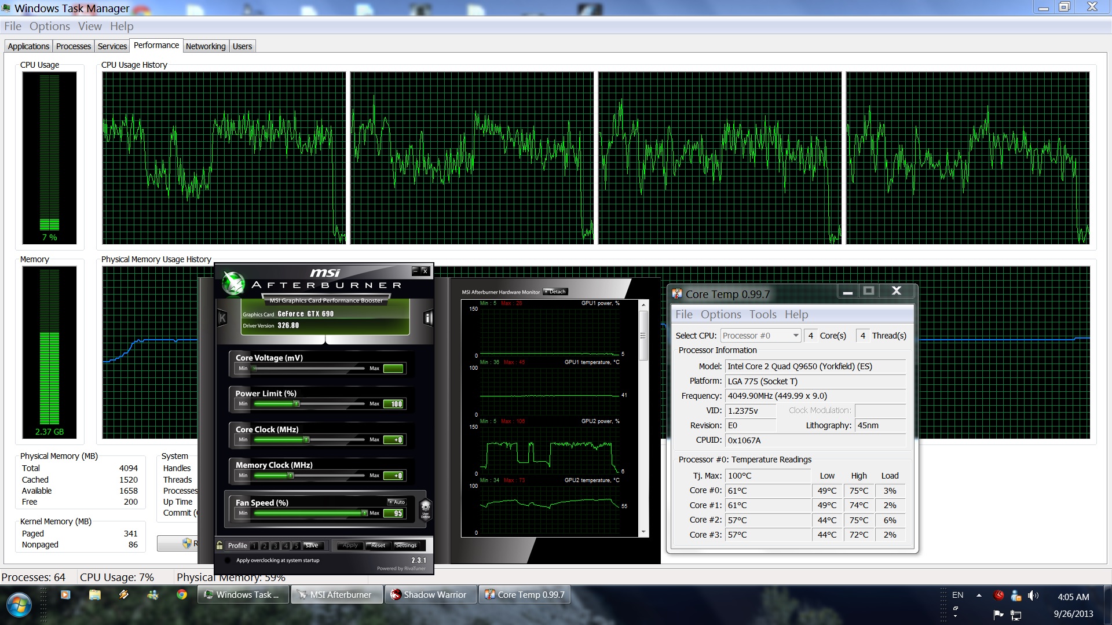Click the profile lock padlock icon
This screenshot has height=625, width=1112.
point(220,545)
